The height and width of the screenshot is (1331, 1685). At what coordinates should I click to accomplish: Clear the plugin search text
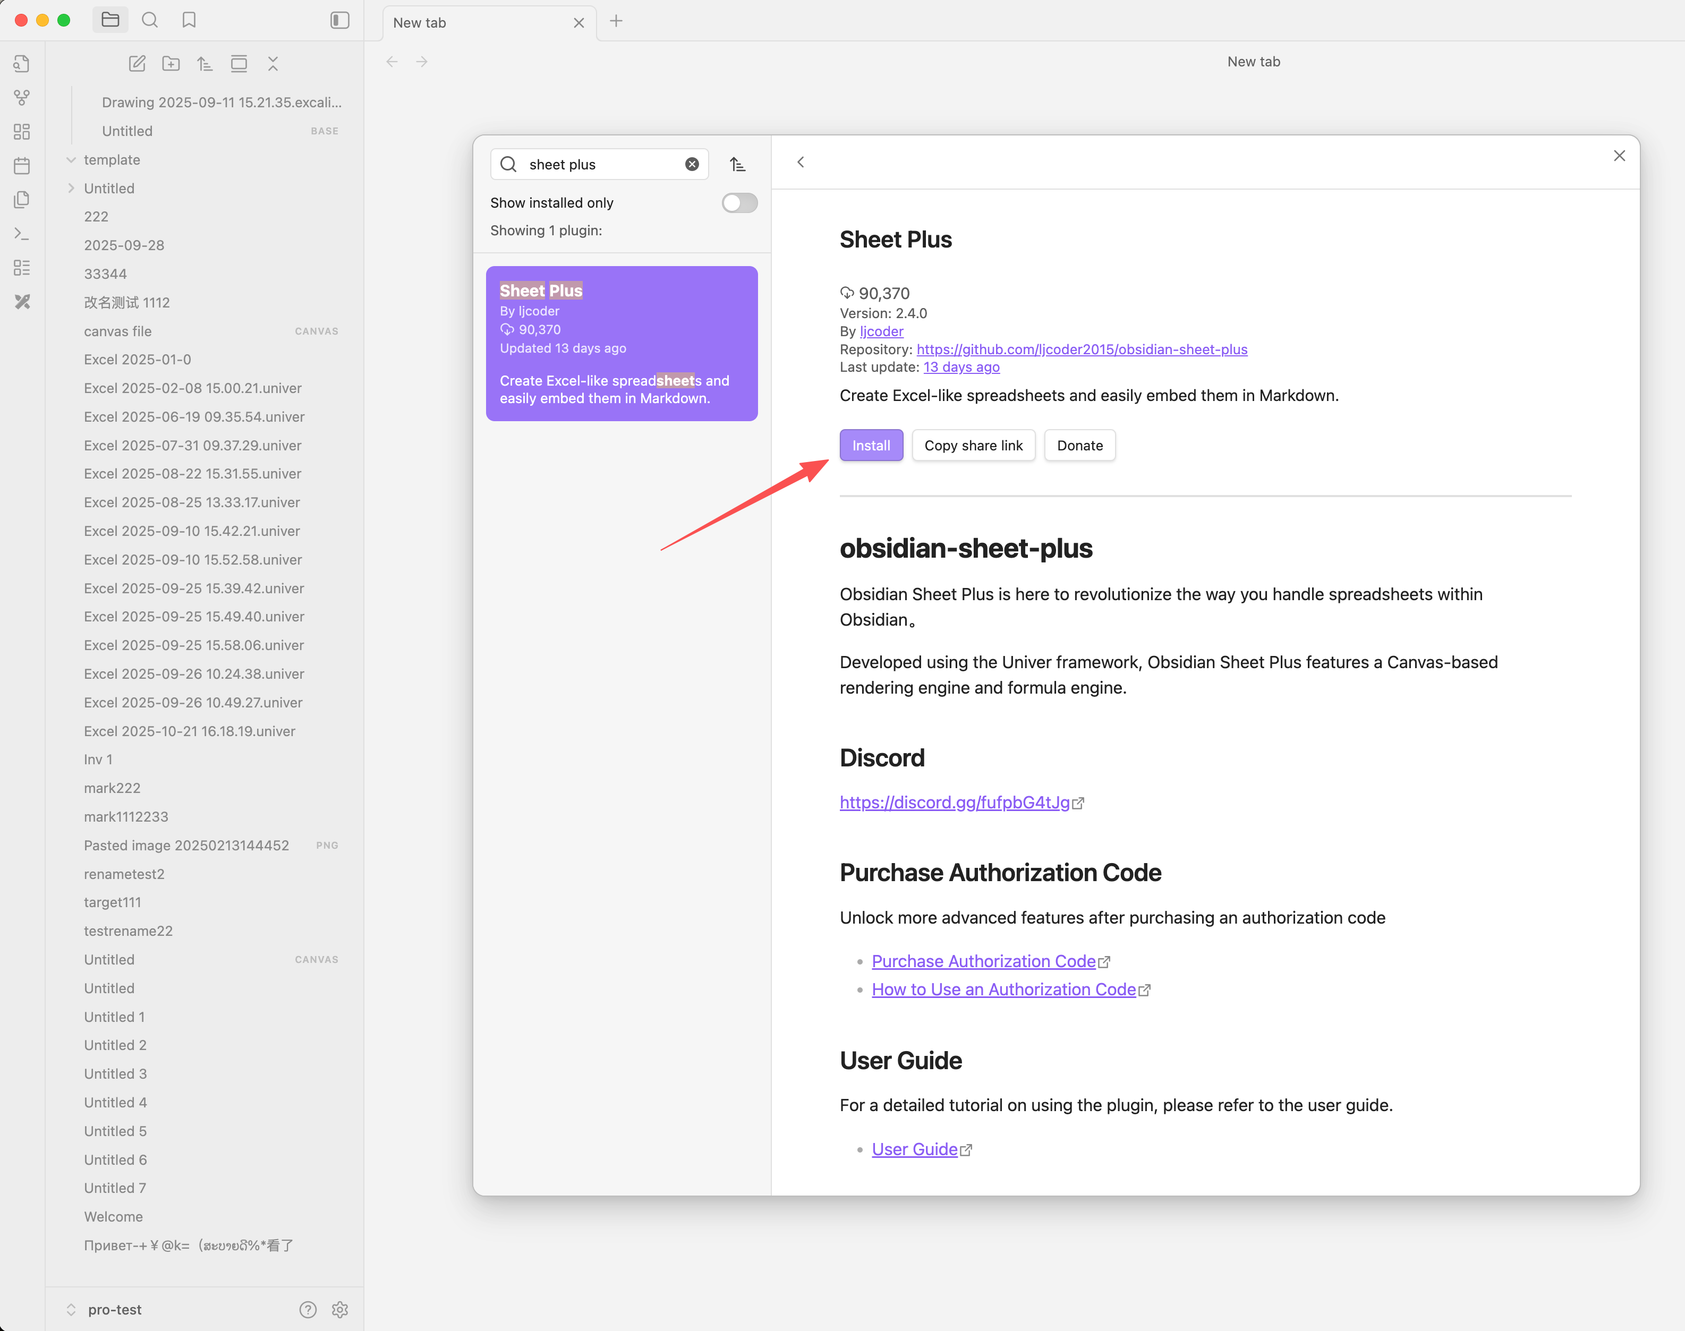691,165
